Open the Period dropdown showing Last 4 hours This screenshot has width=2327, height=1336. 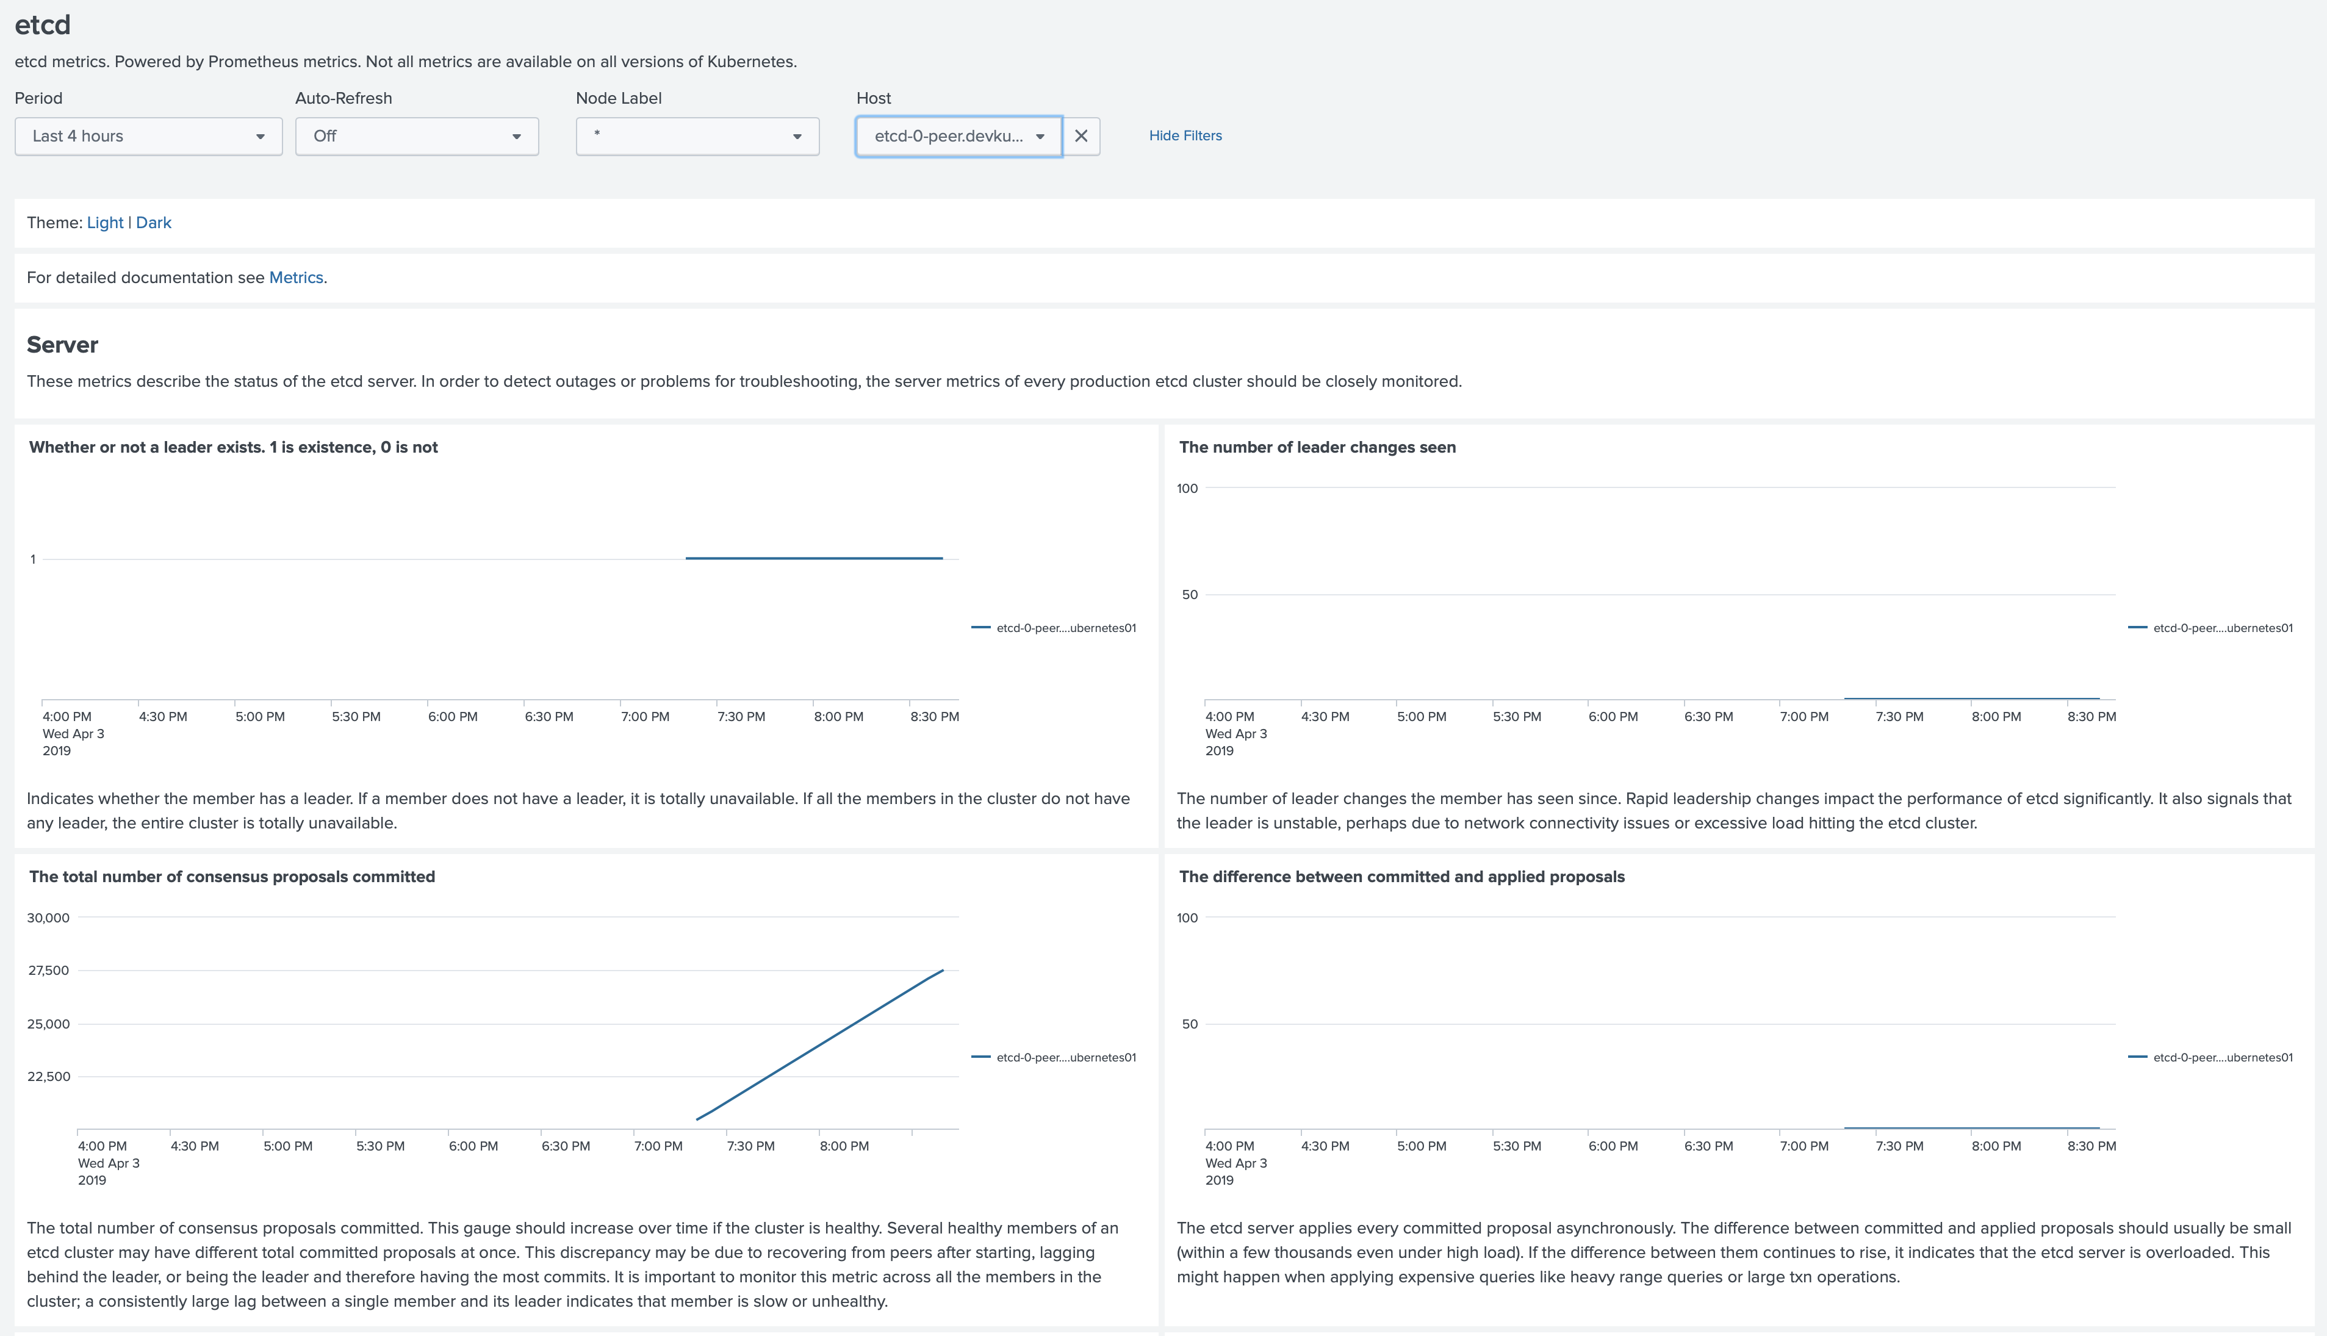point(149,136)
